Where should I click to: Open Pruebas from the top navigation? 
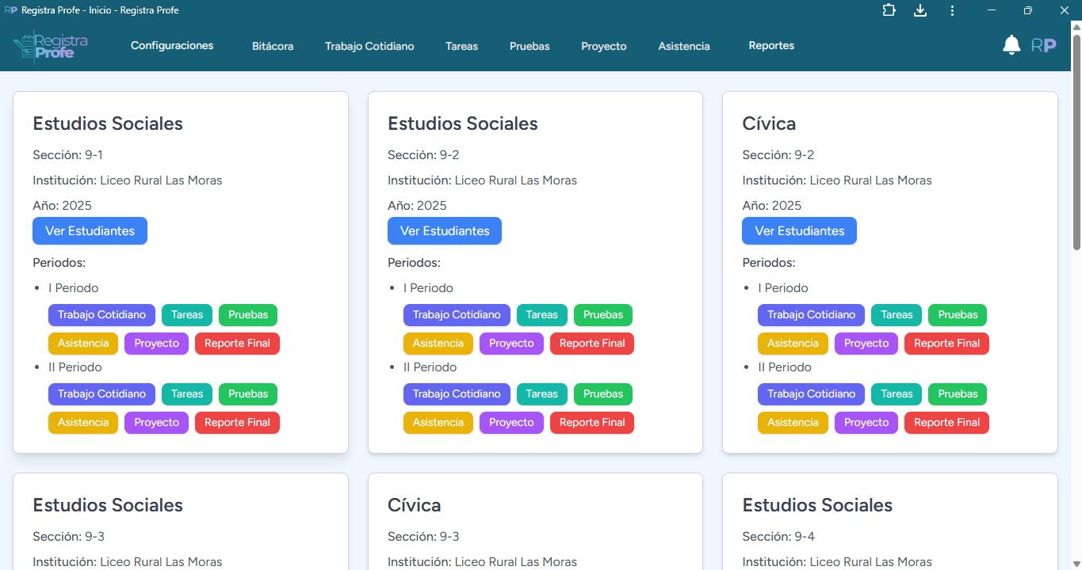tap(530, 46)
